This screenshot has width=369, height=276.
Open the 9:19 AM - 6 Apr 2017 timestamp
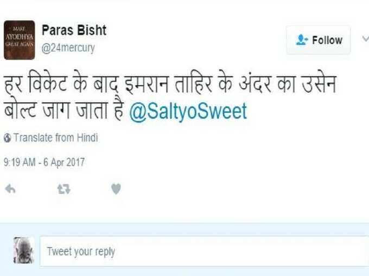(44, 162)
